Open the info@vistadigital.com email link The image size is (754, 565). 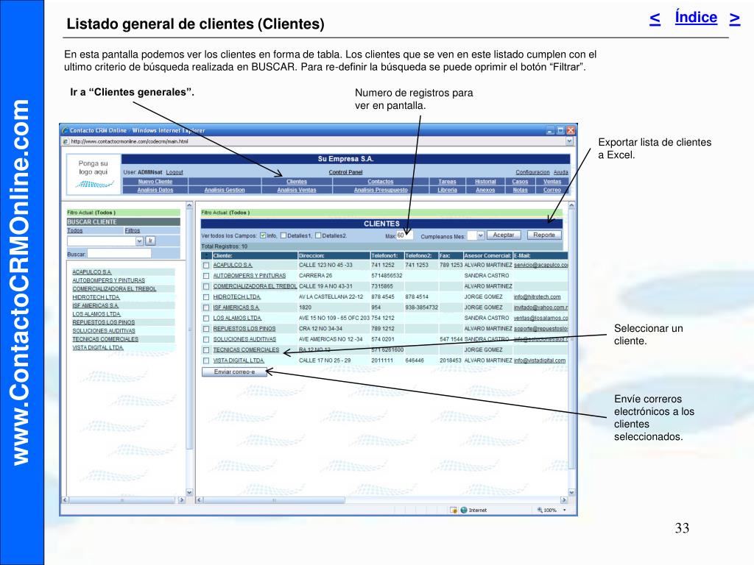540,360
